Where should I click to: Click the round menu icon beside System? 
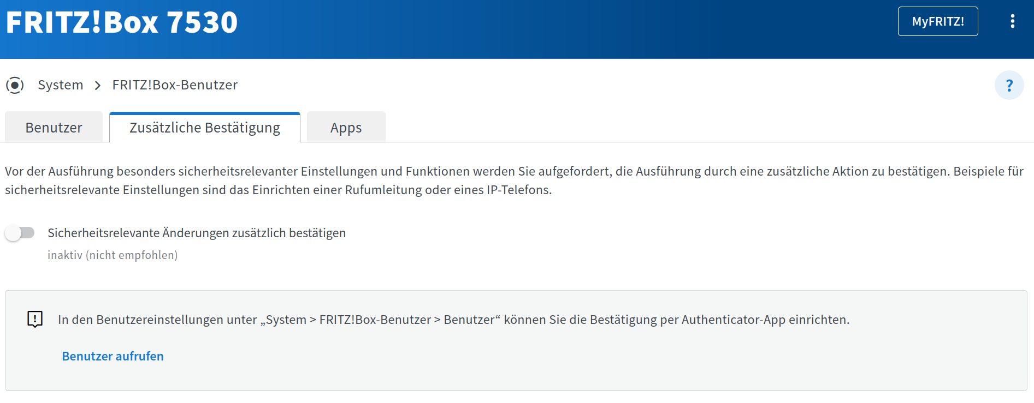(15, 85)
